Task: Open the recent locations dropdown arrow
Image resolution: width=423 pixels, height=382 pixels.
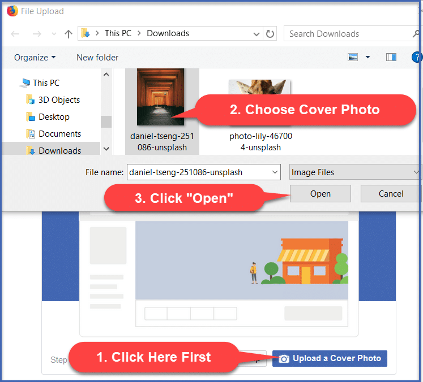Action: point(54,34)
